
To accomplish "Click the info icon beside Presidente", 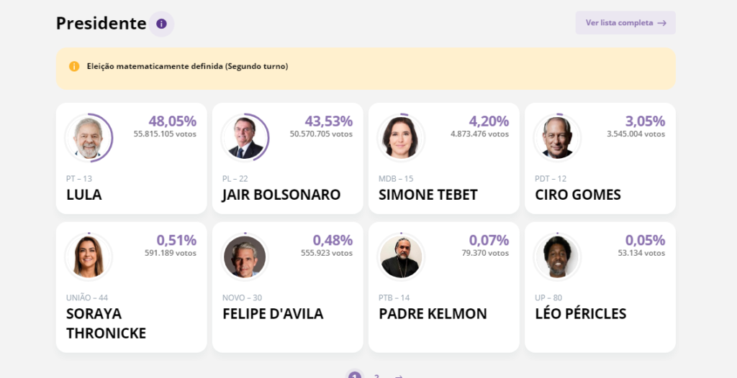I will pos(161,24).
